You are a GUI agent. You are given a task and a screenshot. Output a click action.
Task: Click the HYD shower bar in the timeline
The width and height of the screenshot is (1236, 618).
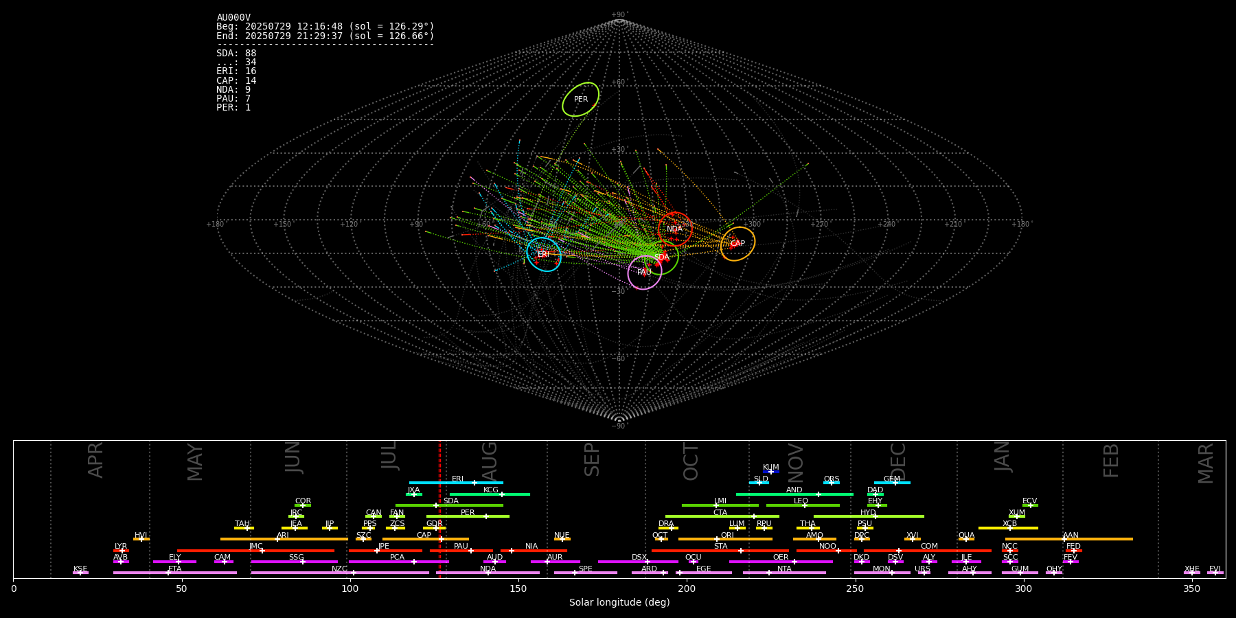click(x=869, y=516)
